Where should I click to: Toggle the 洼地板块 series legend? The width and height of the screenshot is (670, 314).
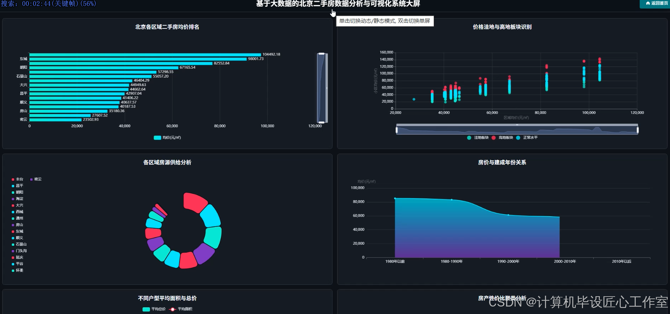(x=478, y=138)
